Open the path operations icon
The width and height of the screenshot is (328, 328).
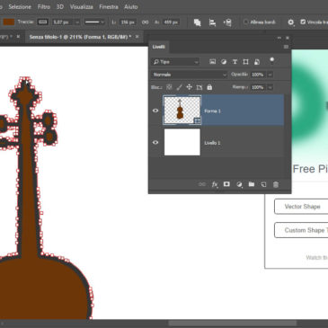(x=197, y=22)
